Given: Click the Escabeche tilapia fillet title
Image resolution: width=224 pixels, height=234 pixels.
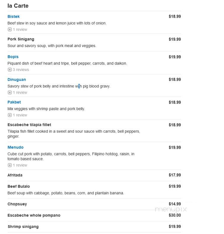Looking at the screenshot, I should [29, 125].
